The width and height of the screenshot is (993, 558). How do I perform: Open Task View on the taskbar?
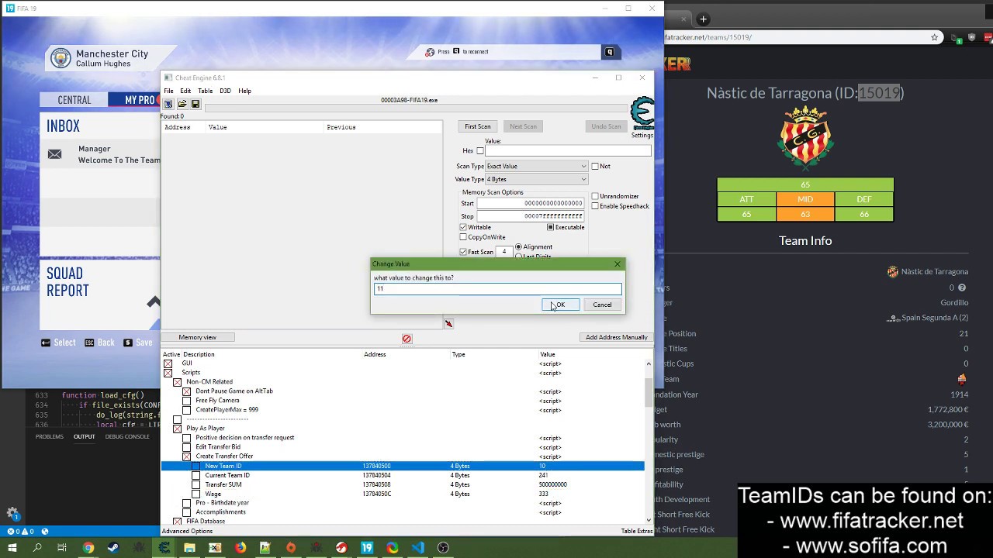tap(62, 548)
